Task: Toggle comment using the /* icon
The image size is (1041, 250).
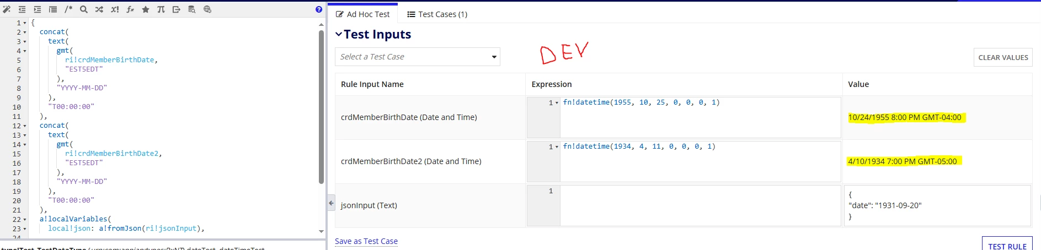Action: click(68, 9)
